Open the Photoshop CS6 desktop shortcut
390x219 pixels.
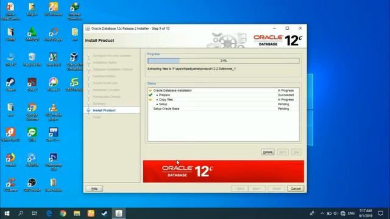53,162
